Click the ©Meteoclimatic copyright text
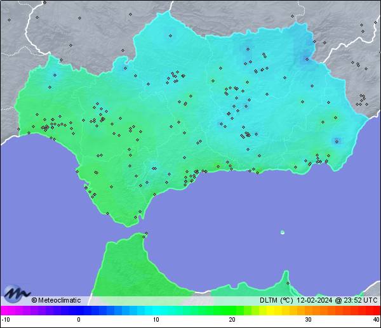This screenshot has width=381, height=328. point(56,300)
